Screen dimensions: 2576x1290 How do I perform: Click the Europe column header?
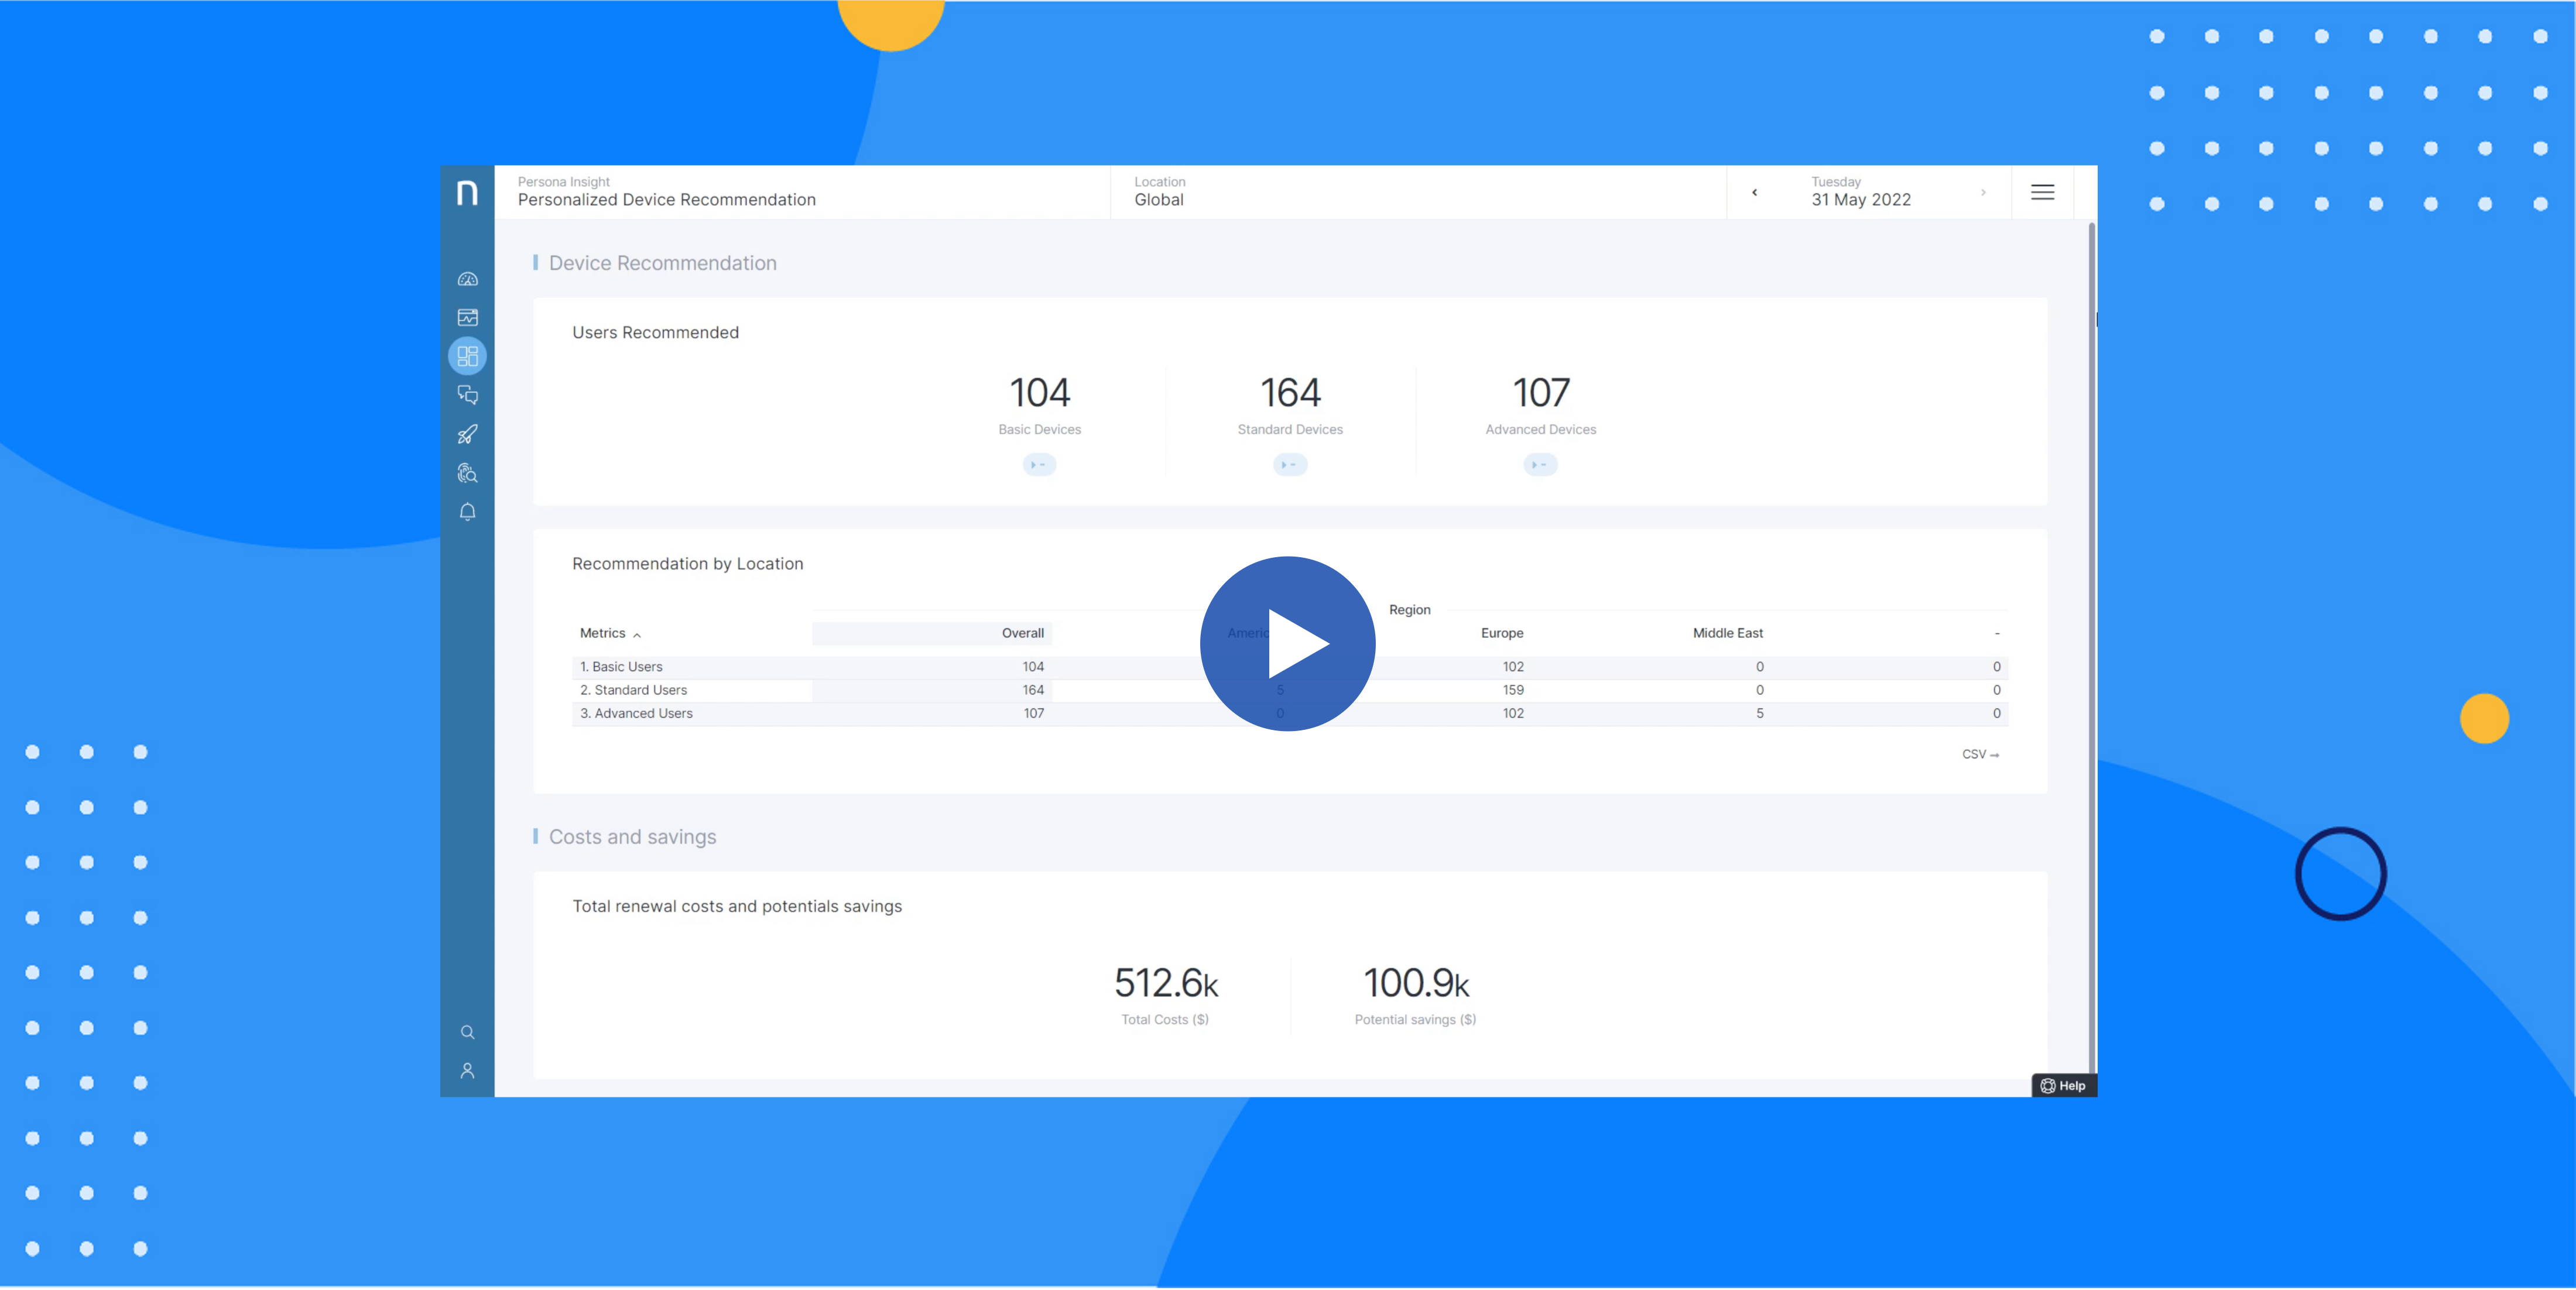[x=1502, y=633]
